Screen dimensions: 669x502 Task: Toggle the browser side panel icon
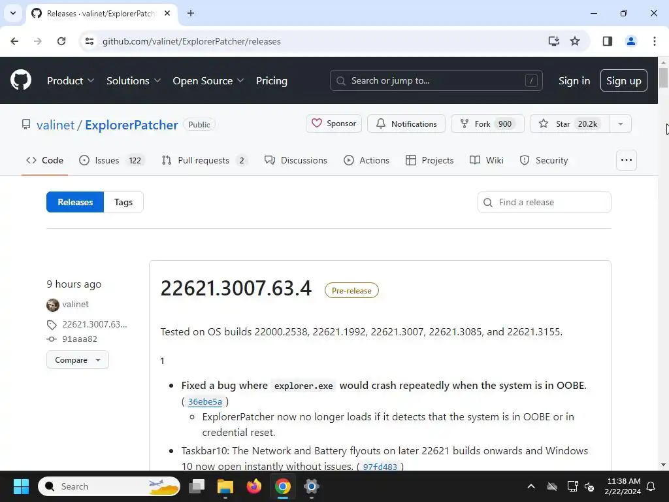[607, 41]
